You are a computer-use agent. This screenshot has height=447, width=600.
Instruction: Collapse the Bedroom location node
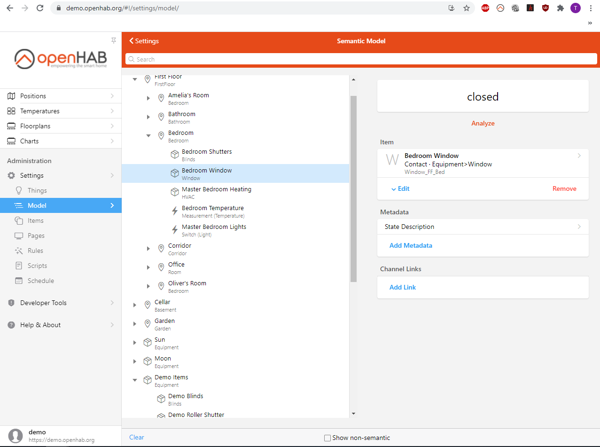tap(148, 136)
